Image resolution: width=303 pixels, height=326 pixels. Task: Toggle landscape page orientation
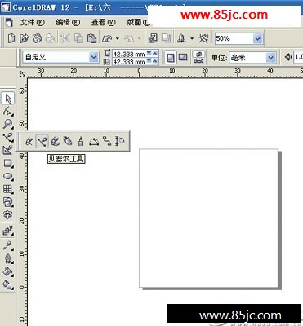[183, 58]
